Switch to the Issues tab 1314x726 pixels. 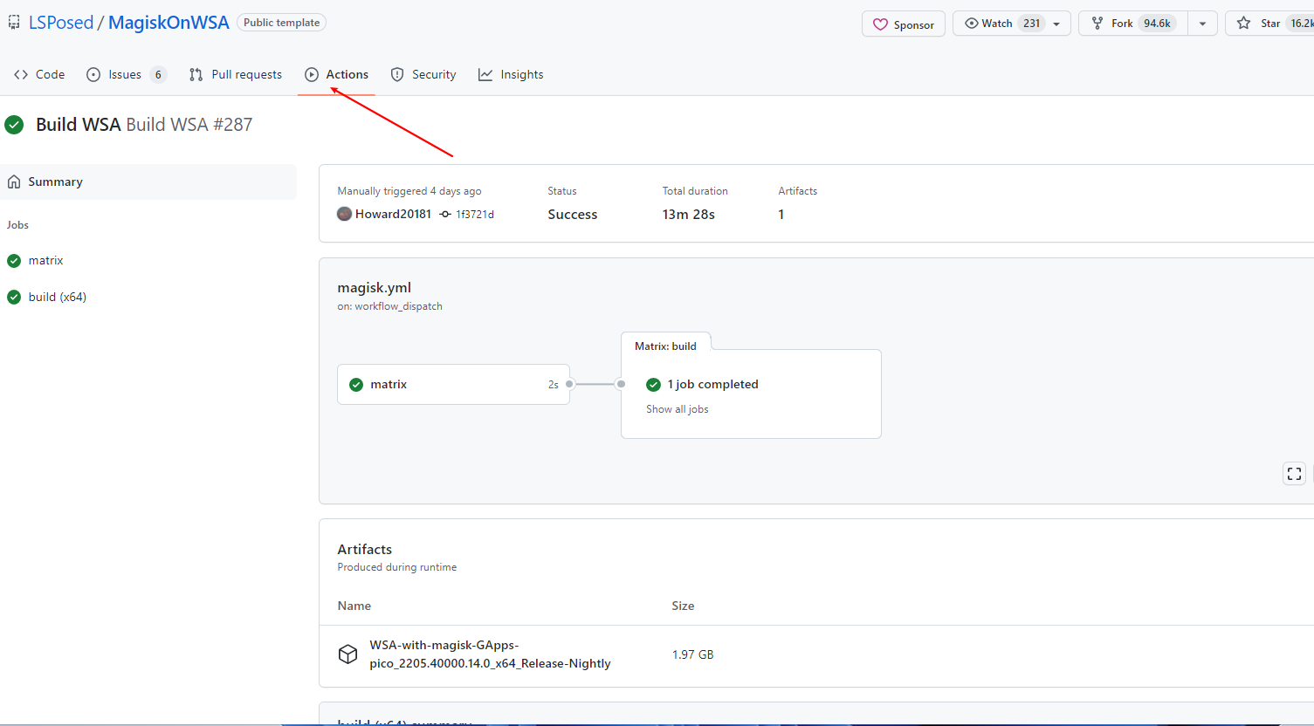(127, 74)
